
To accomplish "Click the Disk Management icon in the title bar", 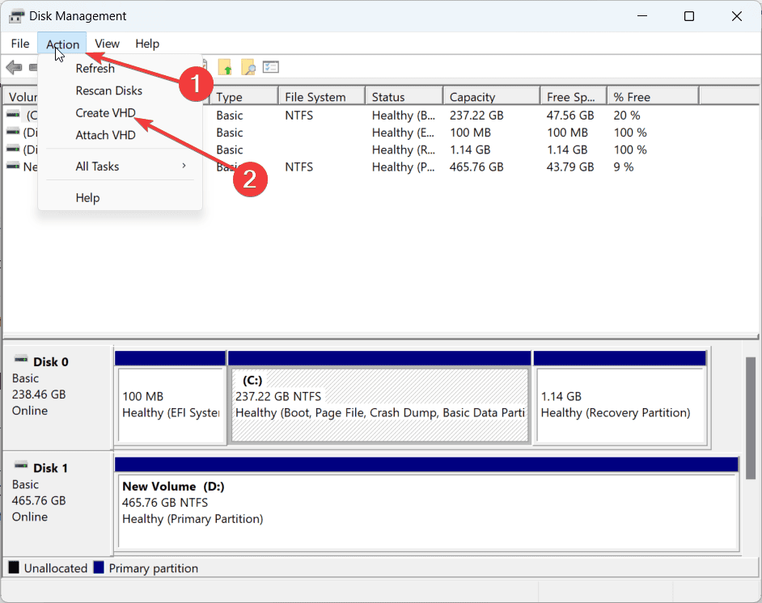I will pyautogui.click(x=18, y=15).
